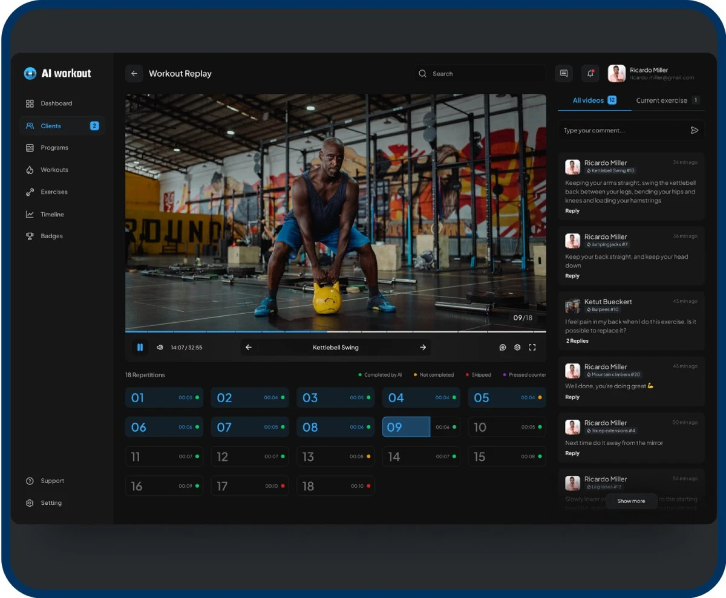The image size is (726, 598).
Task: Pause the workout video playback
Action: (140, 347)
